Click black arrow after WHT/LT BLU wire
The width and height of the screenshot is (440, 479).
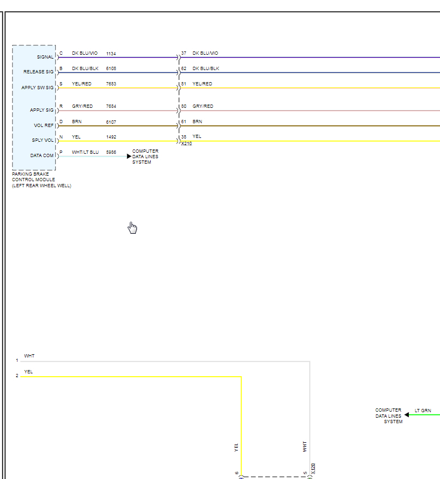129,157
